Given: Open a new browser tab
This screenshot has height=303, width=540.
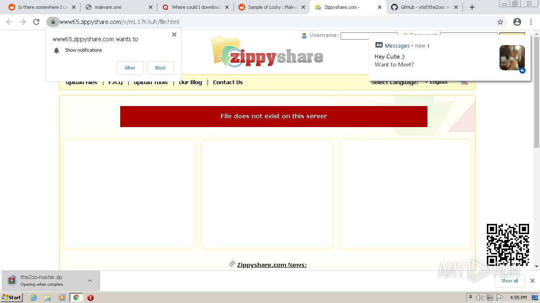Looking at the screenshot, I should click(x=472, y=7).
